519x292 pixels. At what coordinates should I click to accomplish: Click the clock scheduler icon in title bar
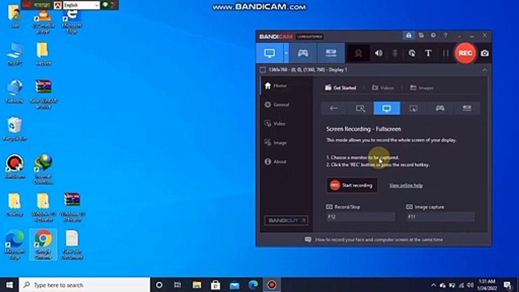(x=433, y=36)
